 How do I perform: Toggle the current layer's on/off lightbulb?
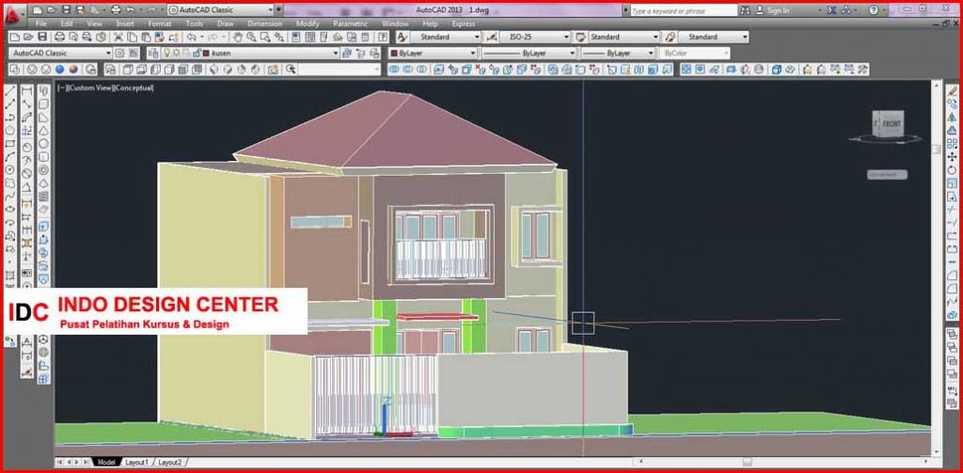[x=167, y=54]
